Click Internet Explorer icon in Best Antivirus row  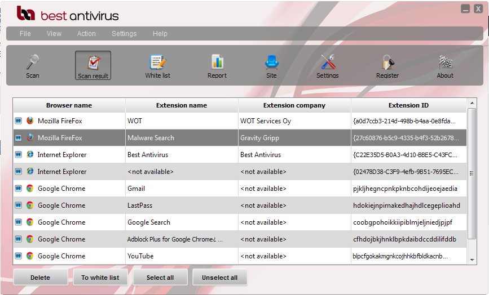(x=30, y=154)
